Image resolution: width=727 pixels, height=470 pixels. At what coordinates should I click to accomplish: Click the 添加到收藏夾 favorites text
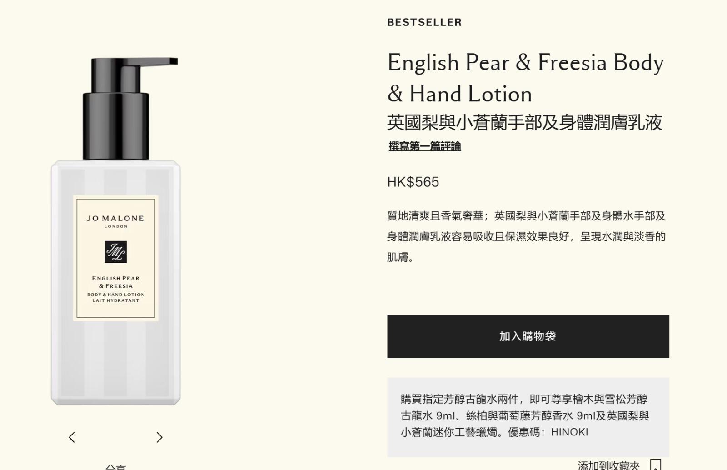pos(609,465)
